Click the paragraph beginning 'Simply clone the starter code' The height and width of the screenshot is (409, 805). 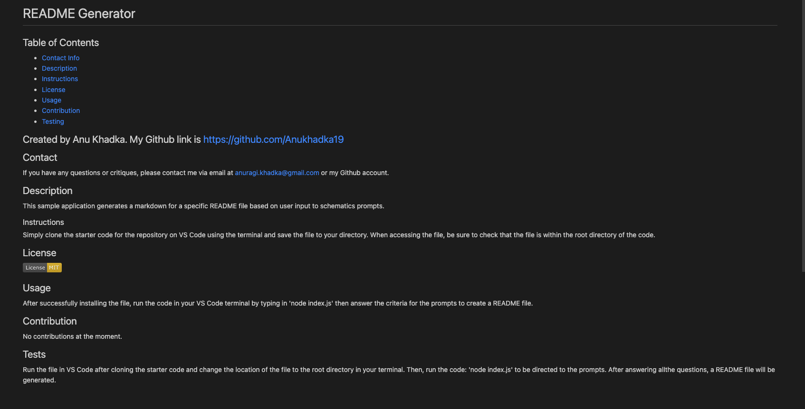339,235
